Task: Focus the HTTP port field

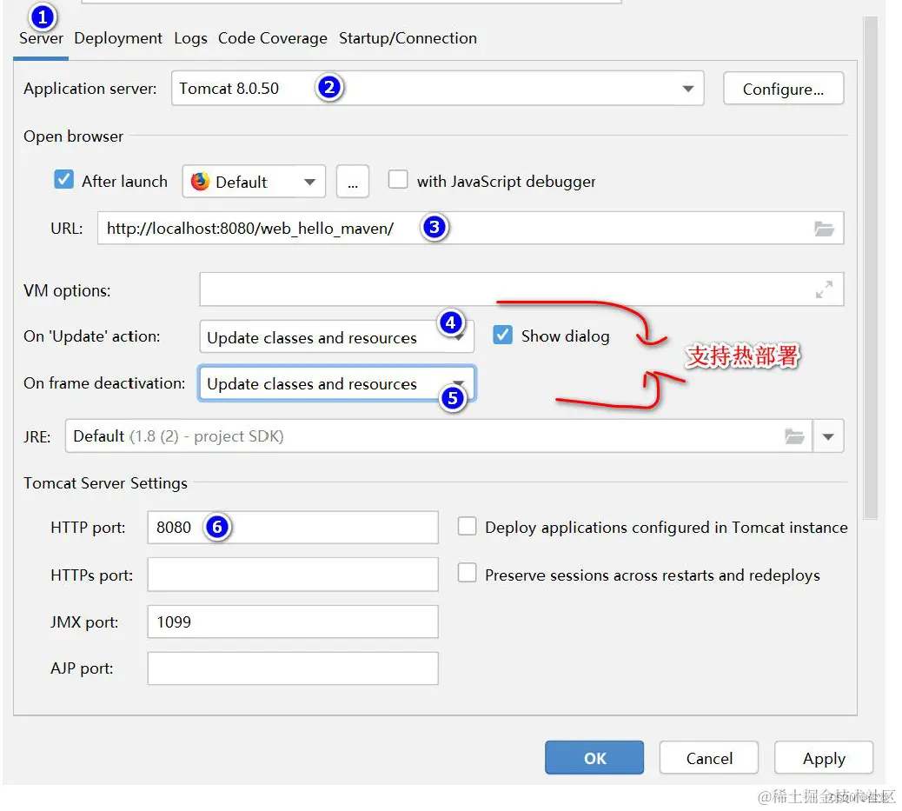Action: tap(293, 528)
